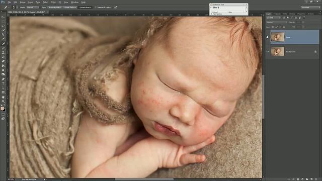The width and height of the screenshot is (322, 181).
Task: Select the Dodge tool
Action: point(3,74)
